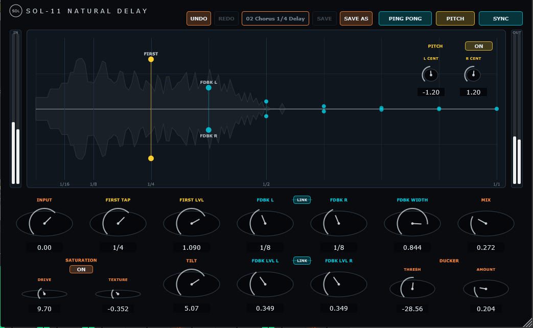The width and height of the screenshot is (533, 328).
Task: Click the FDBK L value 1/8
Action: point(265,247)
